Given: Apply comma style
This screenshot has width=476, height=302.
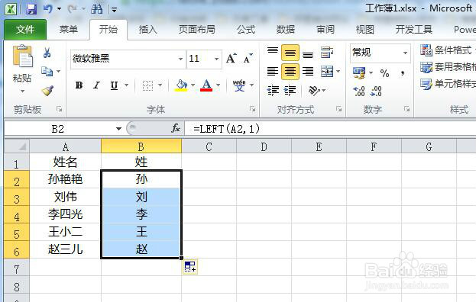Looking at the screenshot, I should click(x=403, y=73).
